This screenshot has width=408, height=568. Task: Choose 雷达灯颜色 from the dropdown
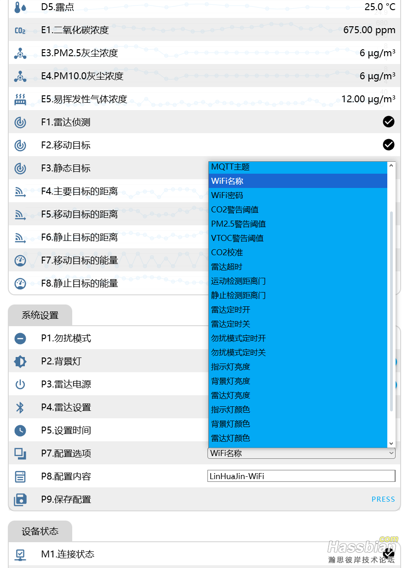pos(298,438)
